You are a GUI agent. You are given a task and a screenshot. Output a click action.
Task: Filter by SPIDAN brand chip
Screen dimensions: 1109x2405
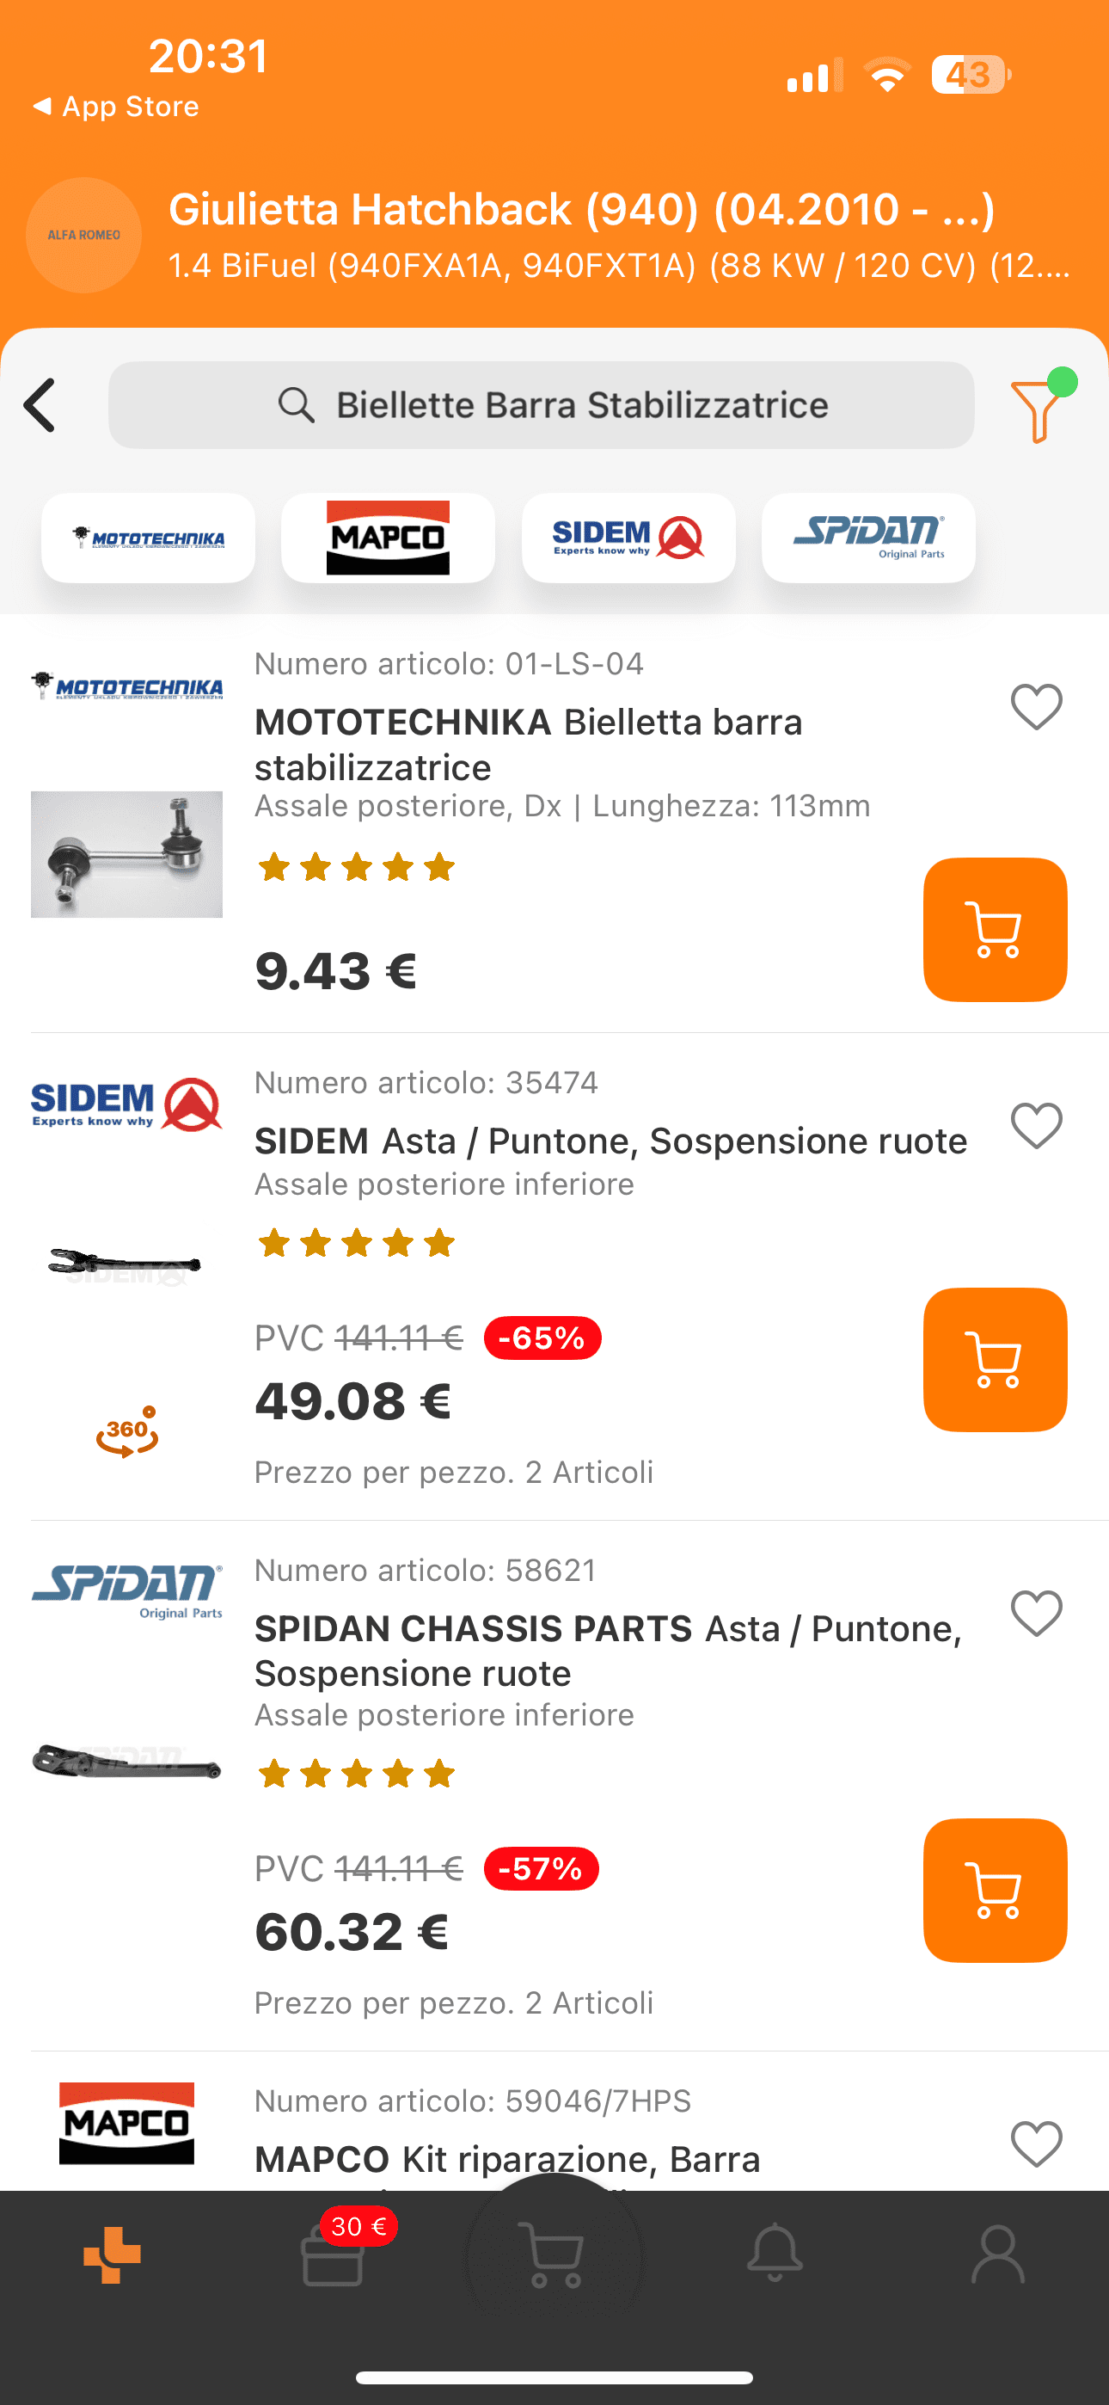(868, 538)
